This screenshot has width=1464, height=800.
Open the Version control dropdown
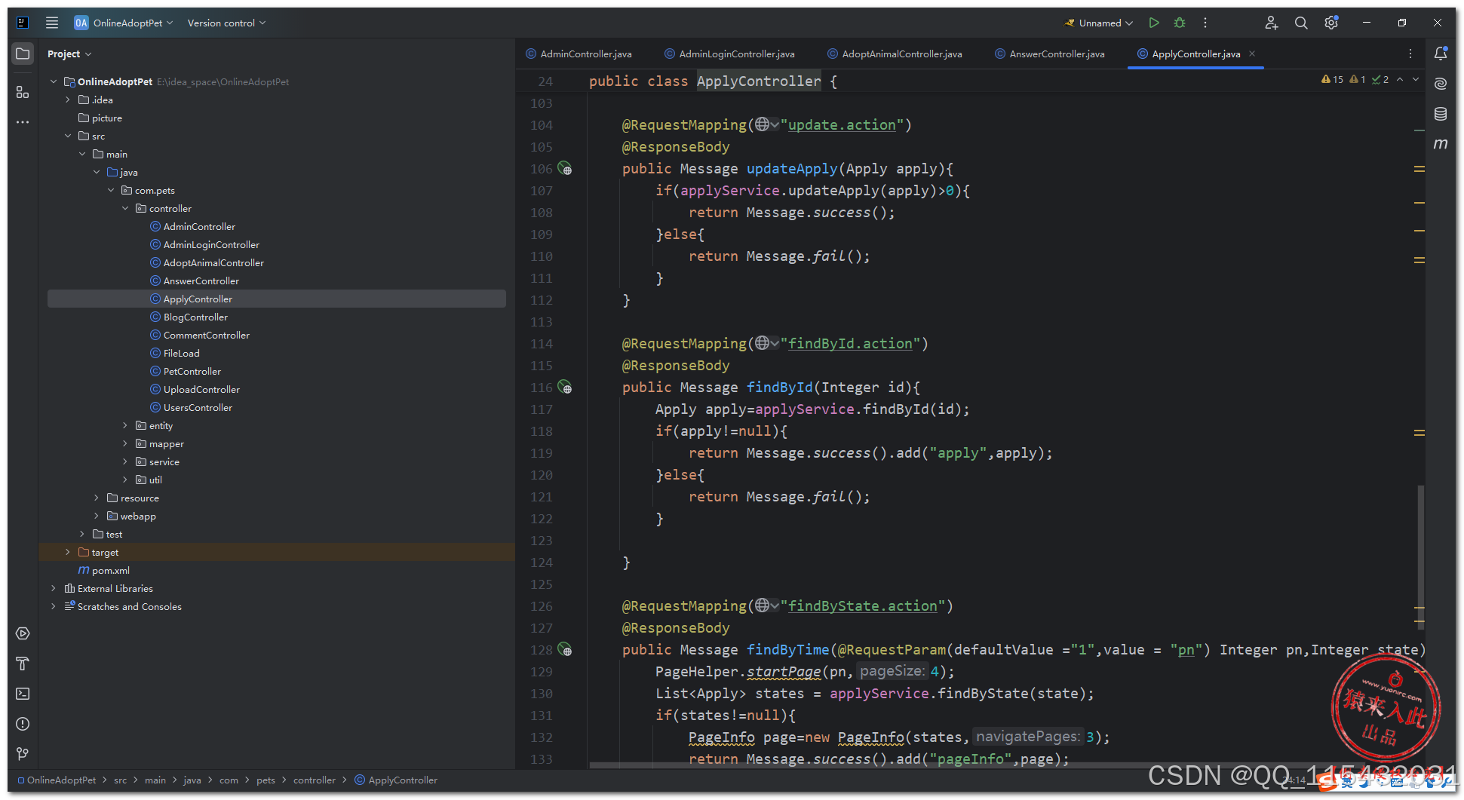pyautogui.click(x=226, y=23)
